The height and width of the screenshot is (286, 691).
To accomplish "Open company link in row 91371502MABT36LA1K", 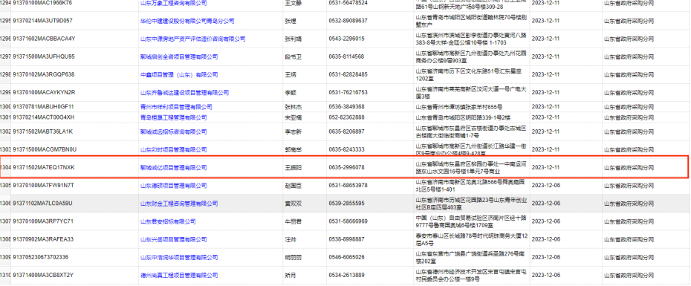I will (x=173, y=131).
